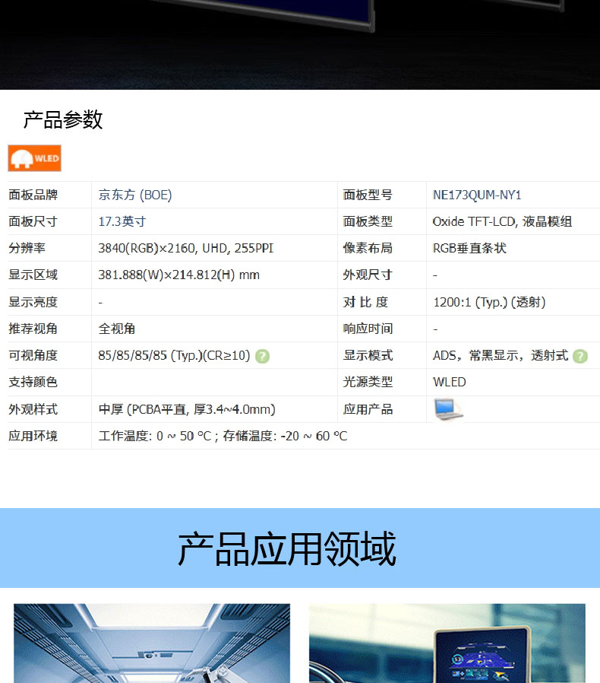Open the NE173QUM-NY1 panel model link
600x683 pixels.
click(477, 195)
